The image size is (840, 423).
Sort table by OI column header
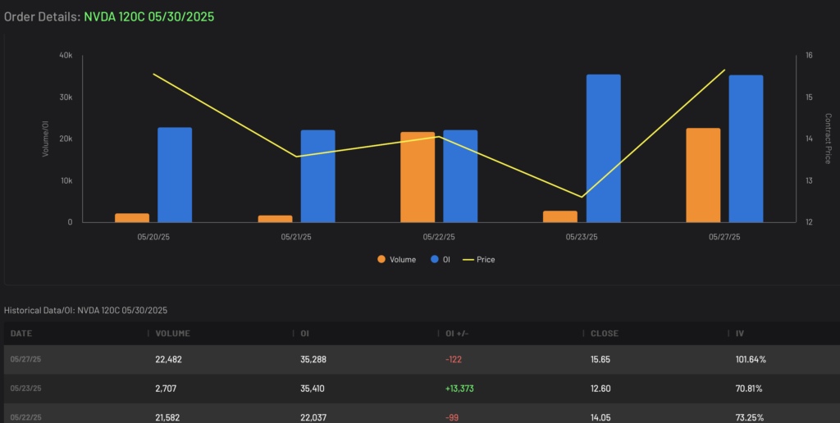pos(305,334)
